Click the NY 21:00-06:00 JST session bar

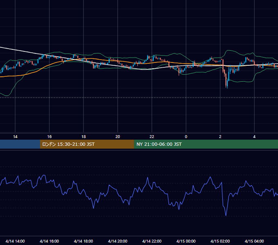[x=206, y=144]
